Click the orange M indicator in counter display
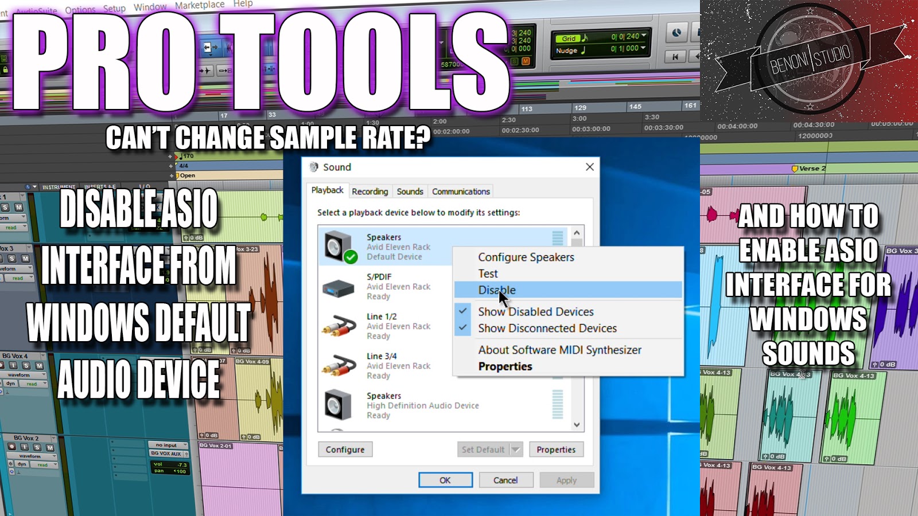Viewport: 918px width, 516px height. [526, 61]
